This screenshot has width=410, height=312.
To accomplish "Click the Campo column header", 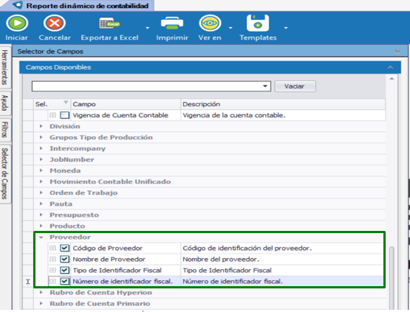I will [126, 104].
